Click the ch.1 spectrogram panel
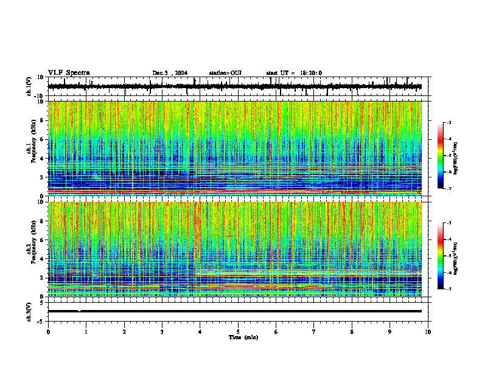This screenshot has height=372, width=482. (235, 148)
